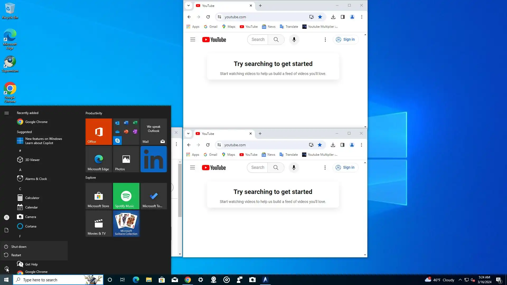Click the Task View icon on taskbar
507x285 pixels.
pos(123,280)
